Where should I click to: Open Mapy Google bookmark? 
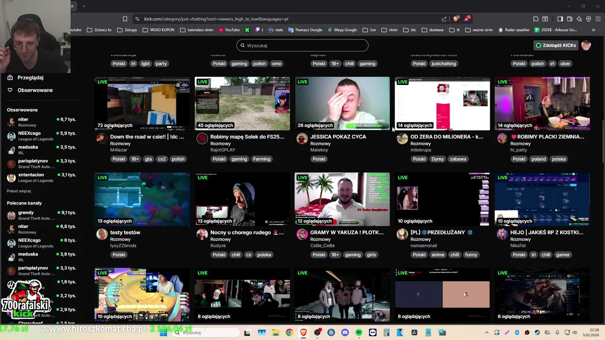pos(341,30)
